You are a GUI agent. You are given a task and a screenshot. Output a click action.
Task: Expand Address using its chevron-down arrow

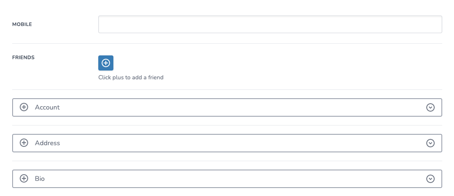(430, 143)
